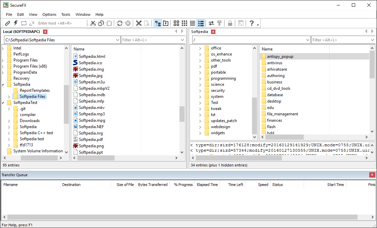Click the Up one folder icon
Screen dimensions: 377x228
coord(166,23)
